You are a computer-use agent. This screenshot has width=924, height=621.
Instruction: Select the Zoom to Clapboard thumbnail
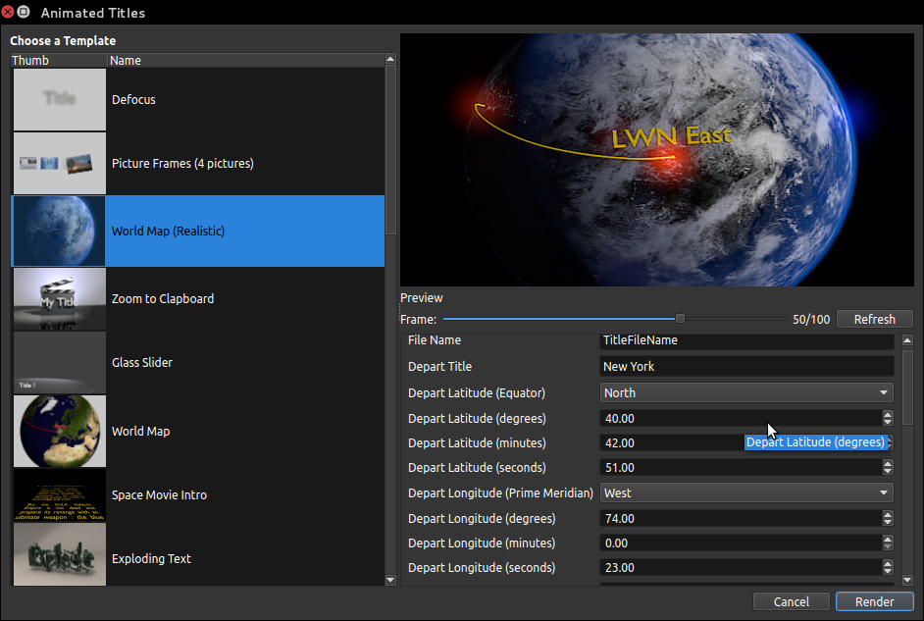(x=59, y=298)
